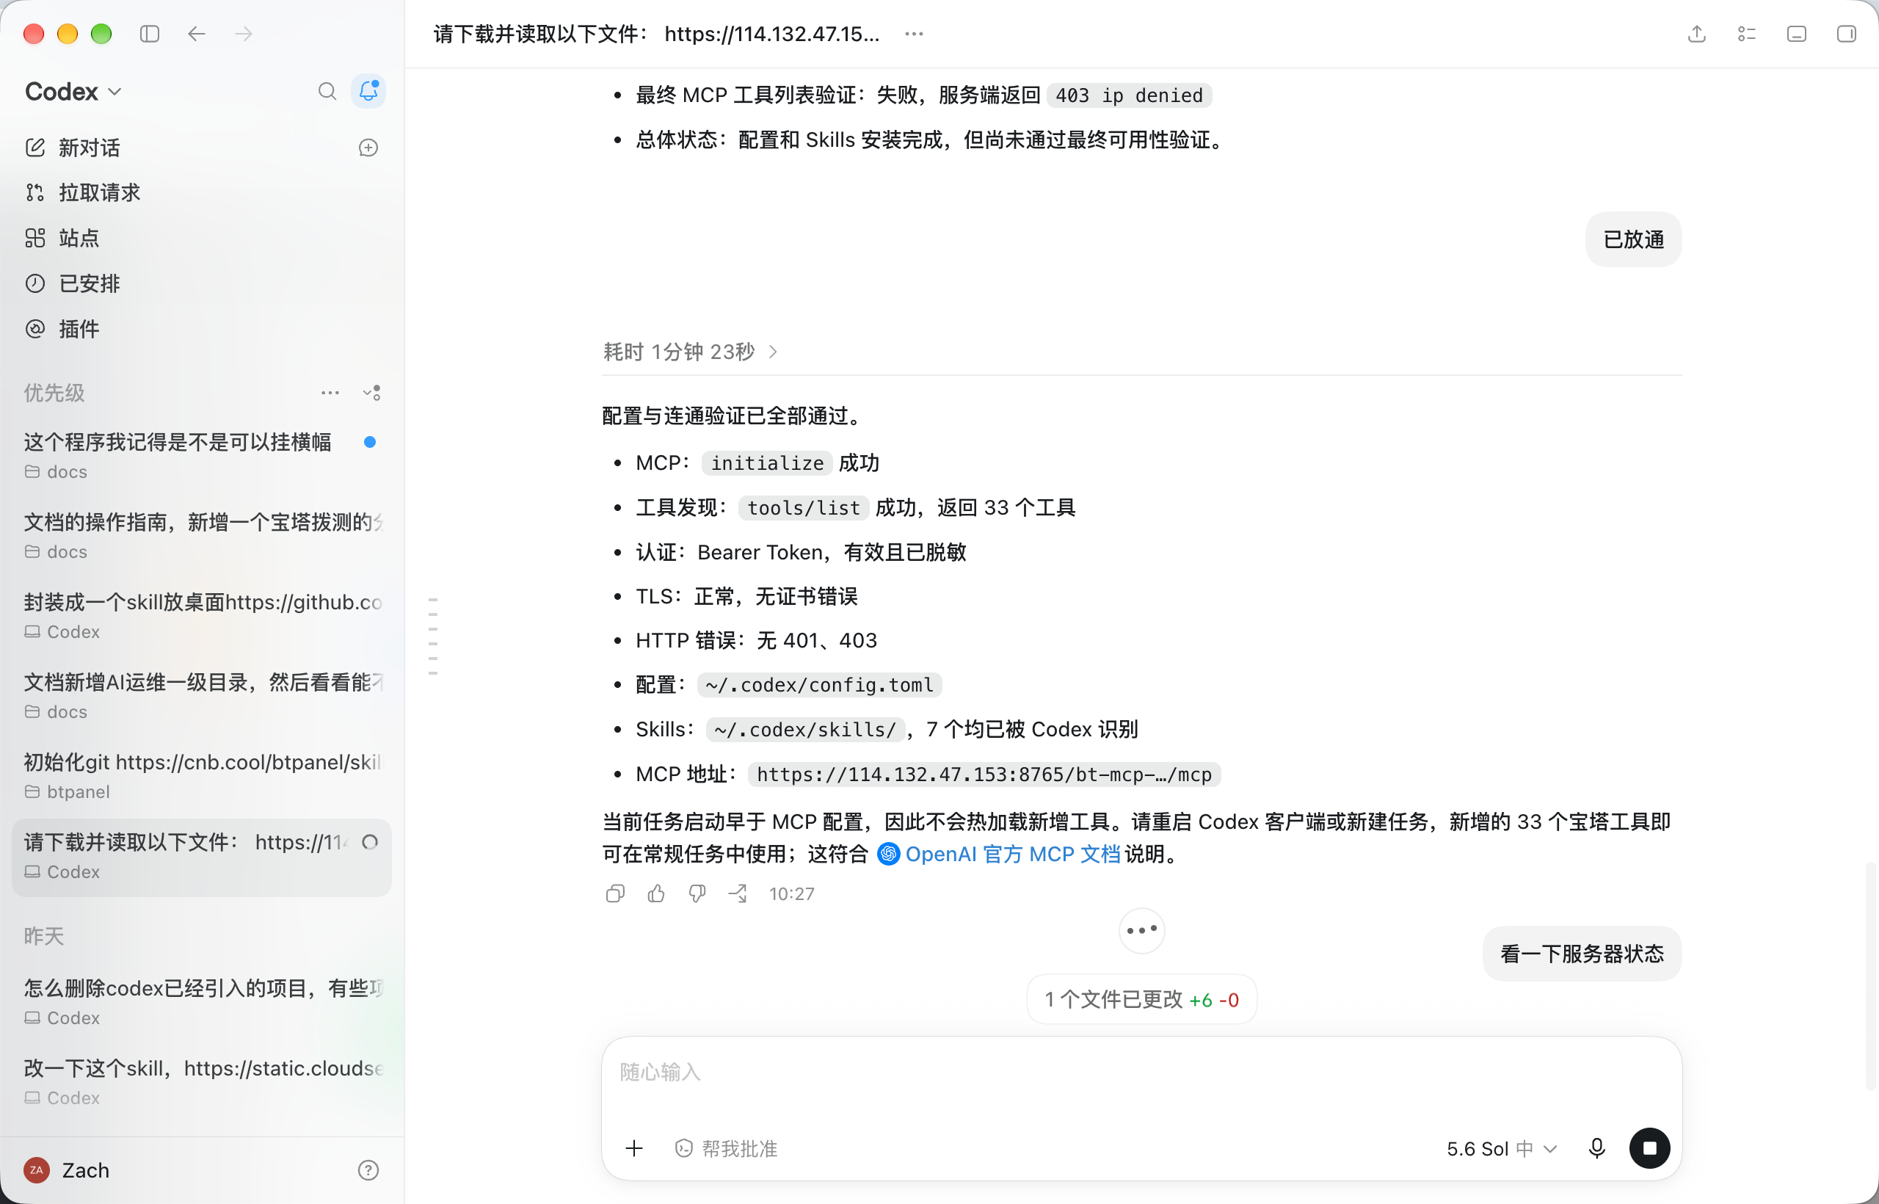Click the new chat plus-circle icon
The width and height of the screenshot is (1879, 1204).
(x=368, y=148)
